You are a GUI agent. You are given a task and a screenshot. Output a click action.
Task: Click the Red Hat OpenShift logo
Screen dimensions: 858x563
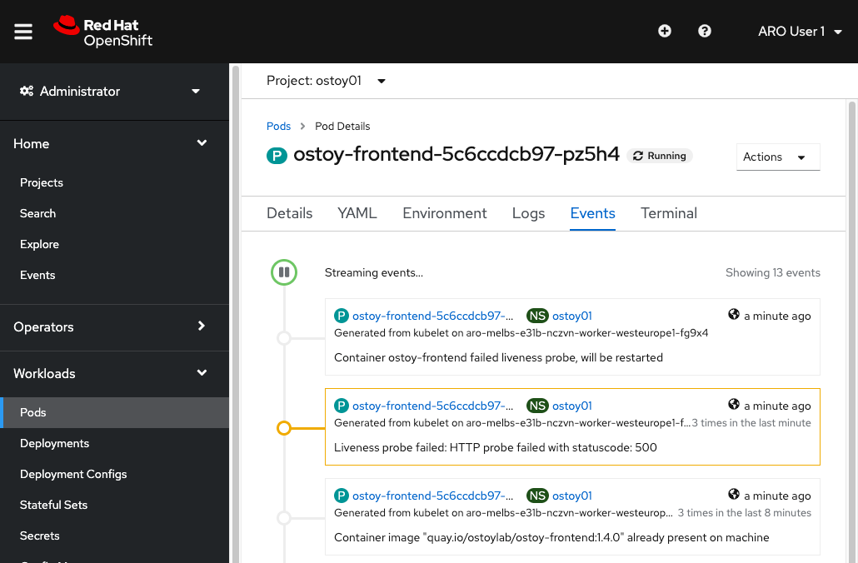pyautogui.click(x=103, y=32)
